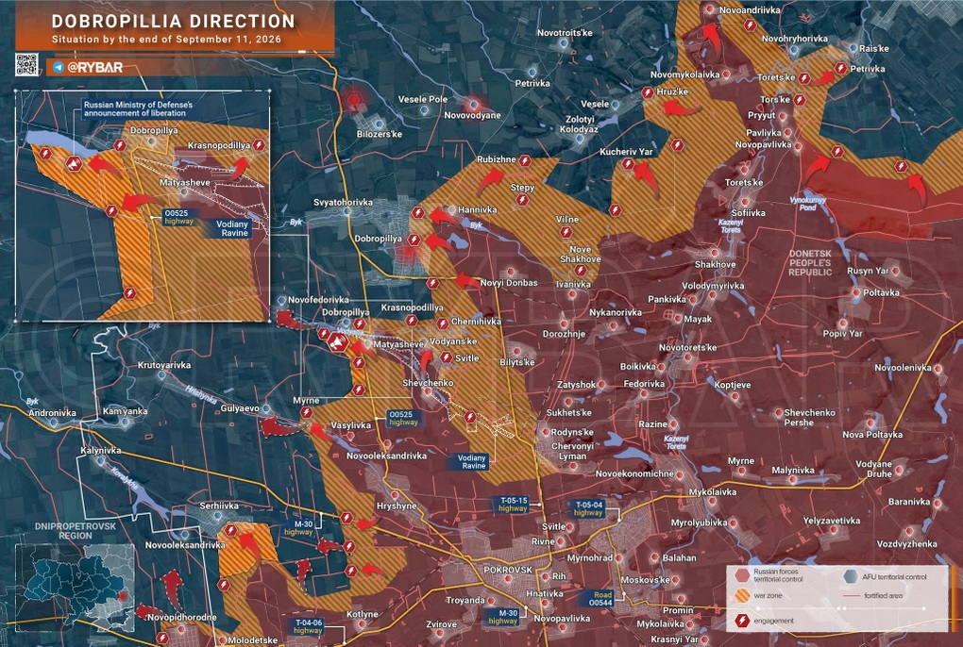The width and height of the screenshot is (963, 647).
Task: Click the engagement marker under Stepy
Action: click(x=523, y=200)
